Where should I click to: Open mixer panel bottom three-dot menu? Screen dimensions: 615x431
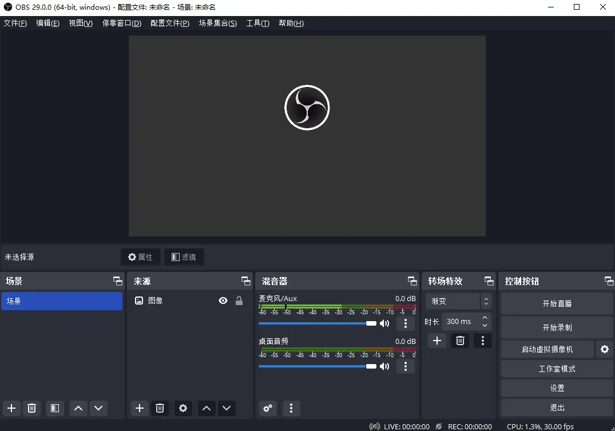click(291, 408)
